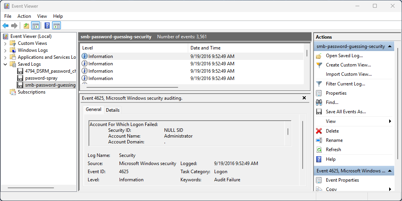This screenshot has width=402, height=201.
Task: Click the red Delete X icon
Action: point(319,131)
